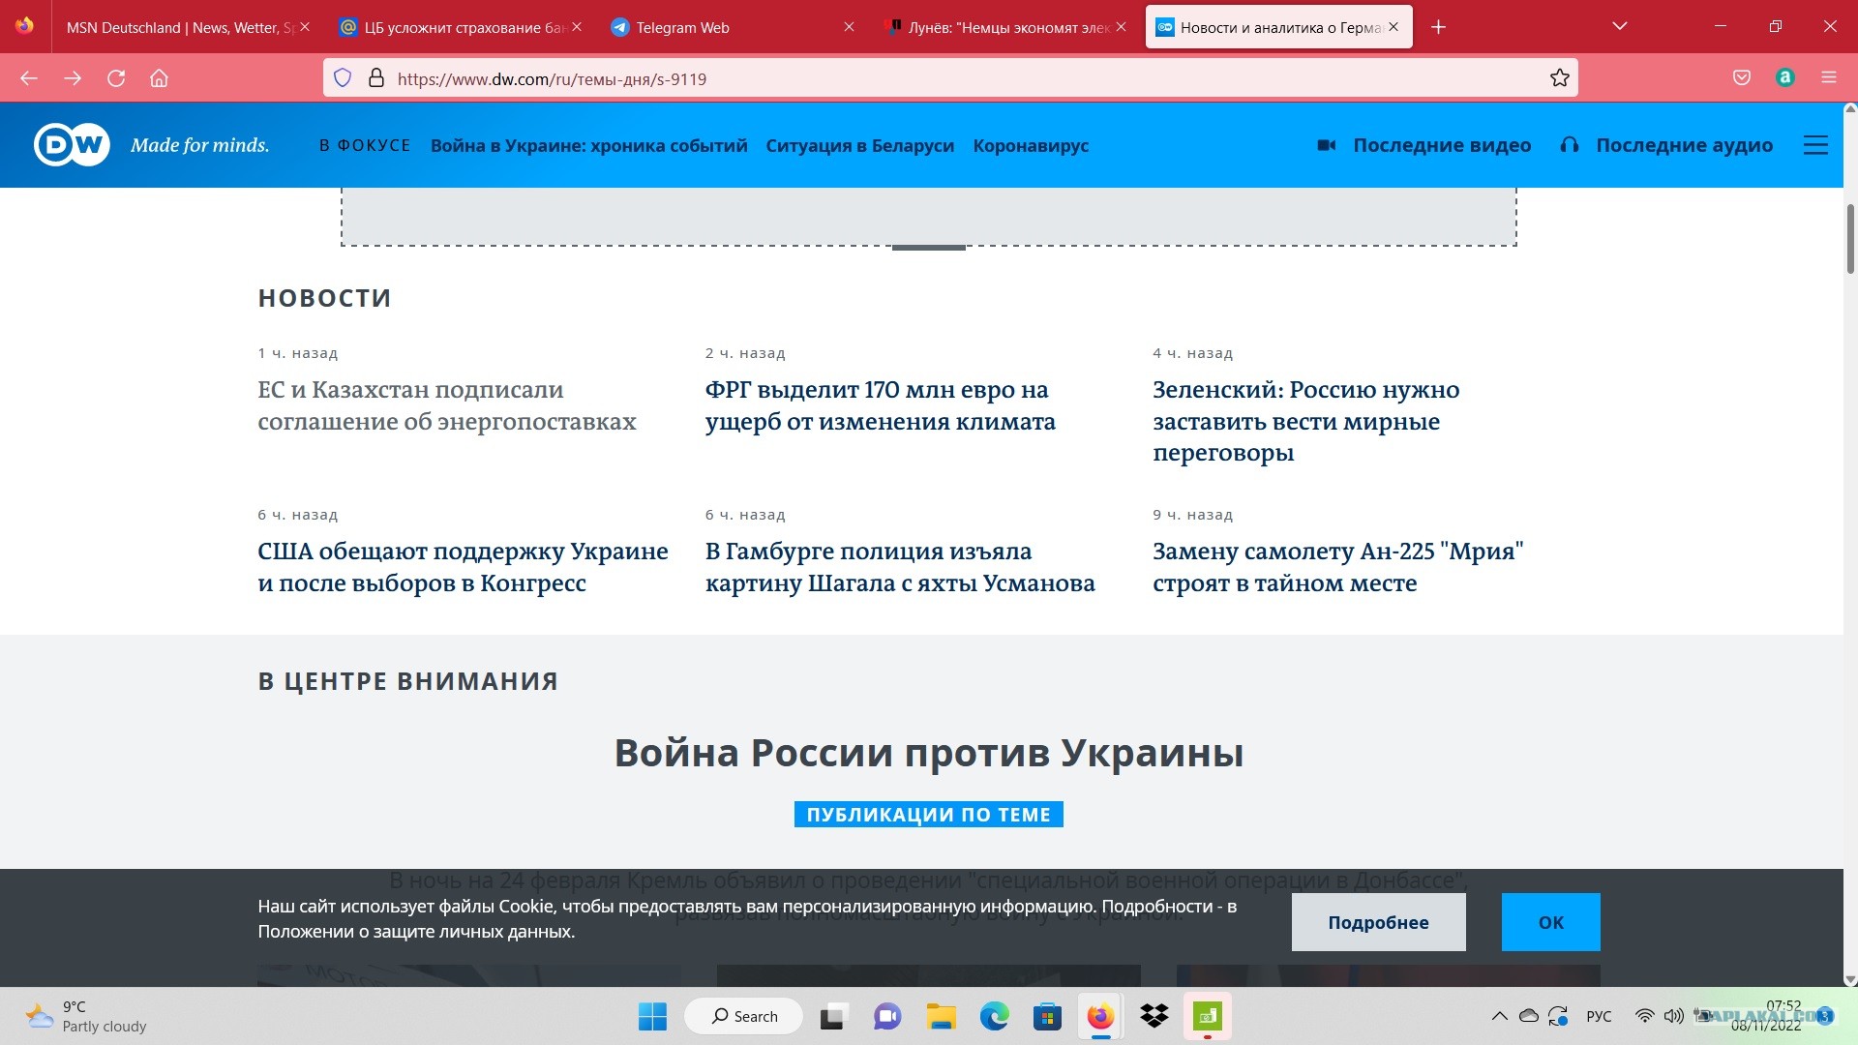1858x1045 pixels.
Task: Open tracking protection shield icon
Action: tap(343, 78)
